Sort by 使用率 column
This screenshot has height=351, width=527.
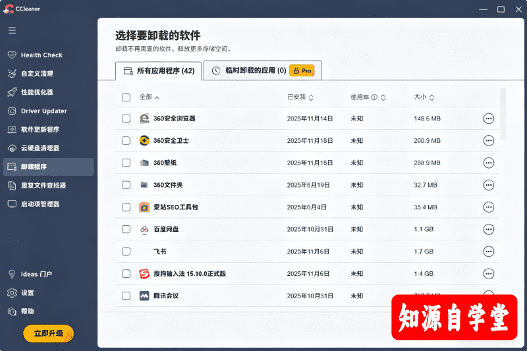pos(368,97)
